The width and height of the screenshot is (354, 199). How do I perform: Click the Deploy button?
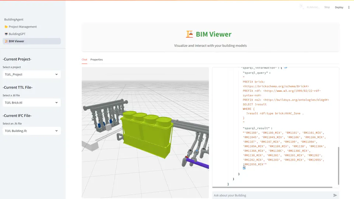click(x=339, y=7)
